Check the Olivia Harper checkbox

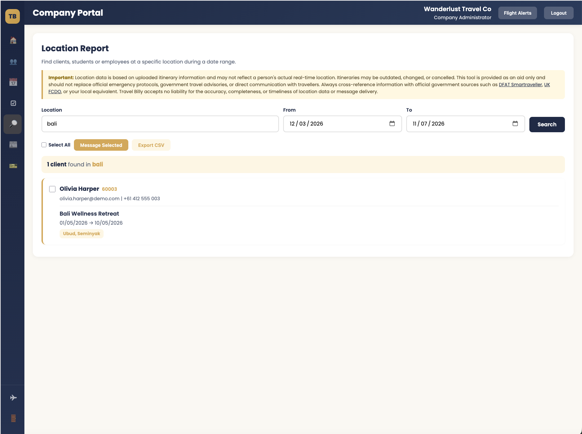point(52,189)
